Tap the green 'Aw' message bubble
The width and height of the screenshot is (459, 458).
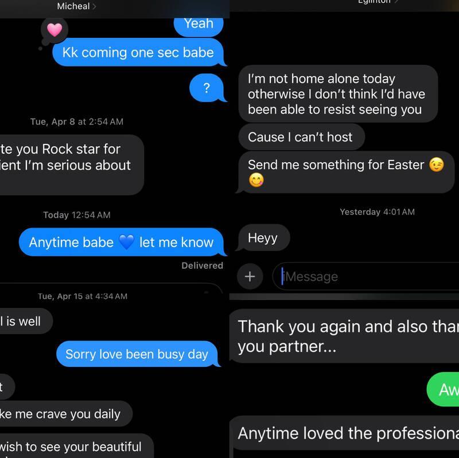click(443, 389)
